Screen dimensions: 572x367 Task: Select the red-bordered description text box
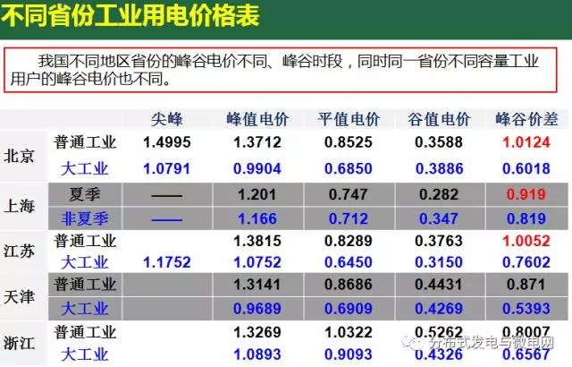(x=285, y=70)
